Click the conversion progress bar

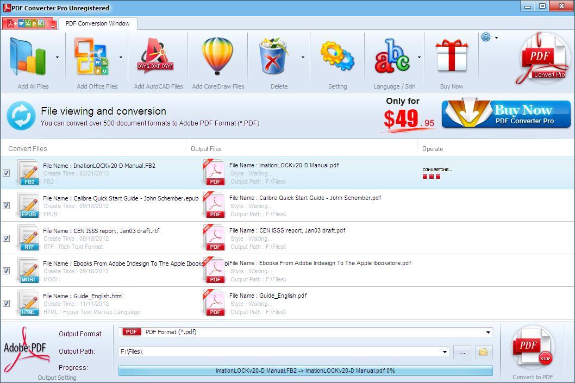click(305, 371)
